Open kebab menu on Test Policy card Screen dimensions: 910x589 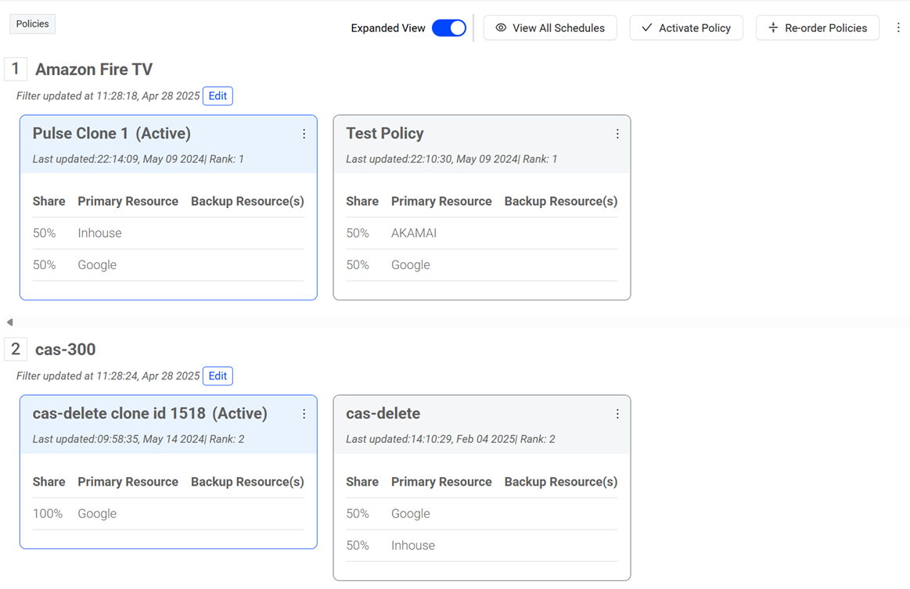tap(617, 134)
